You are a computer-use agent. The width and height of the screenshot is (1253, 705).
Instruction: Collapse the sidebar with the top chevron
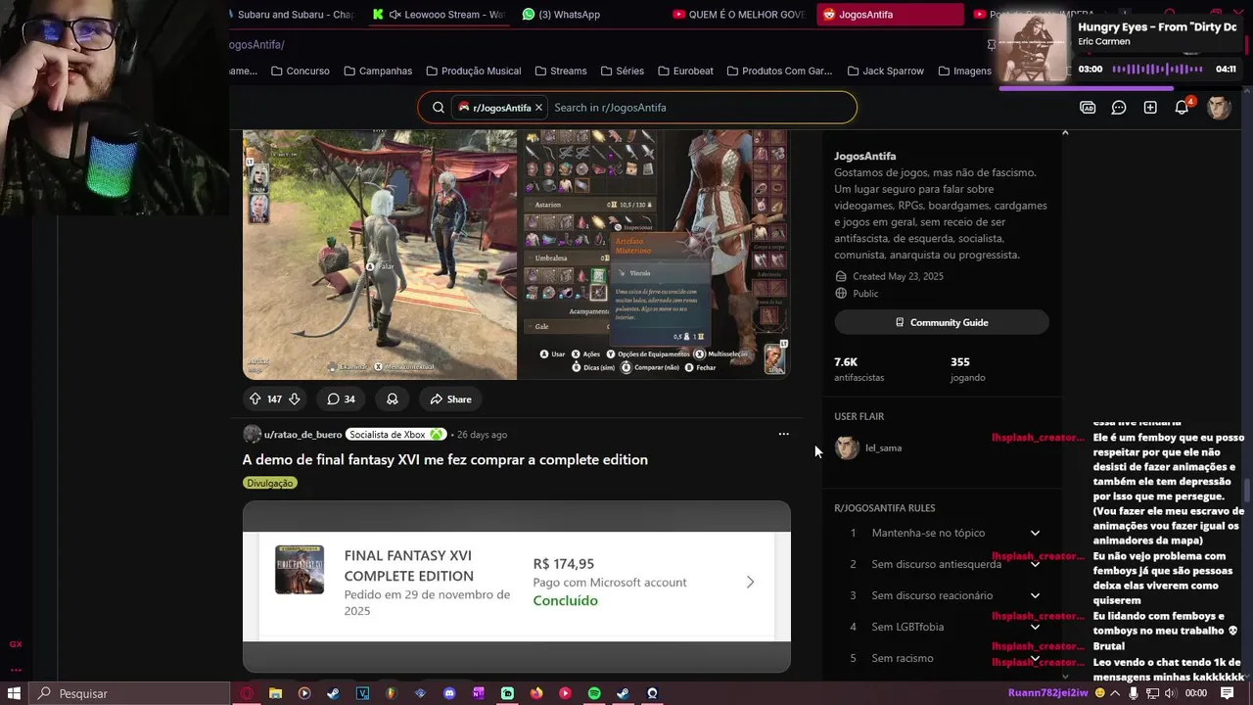(1065, 132)
